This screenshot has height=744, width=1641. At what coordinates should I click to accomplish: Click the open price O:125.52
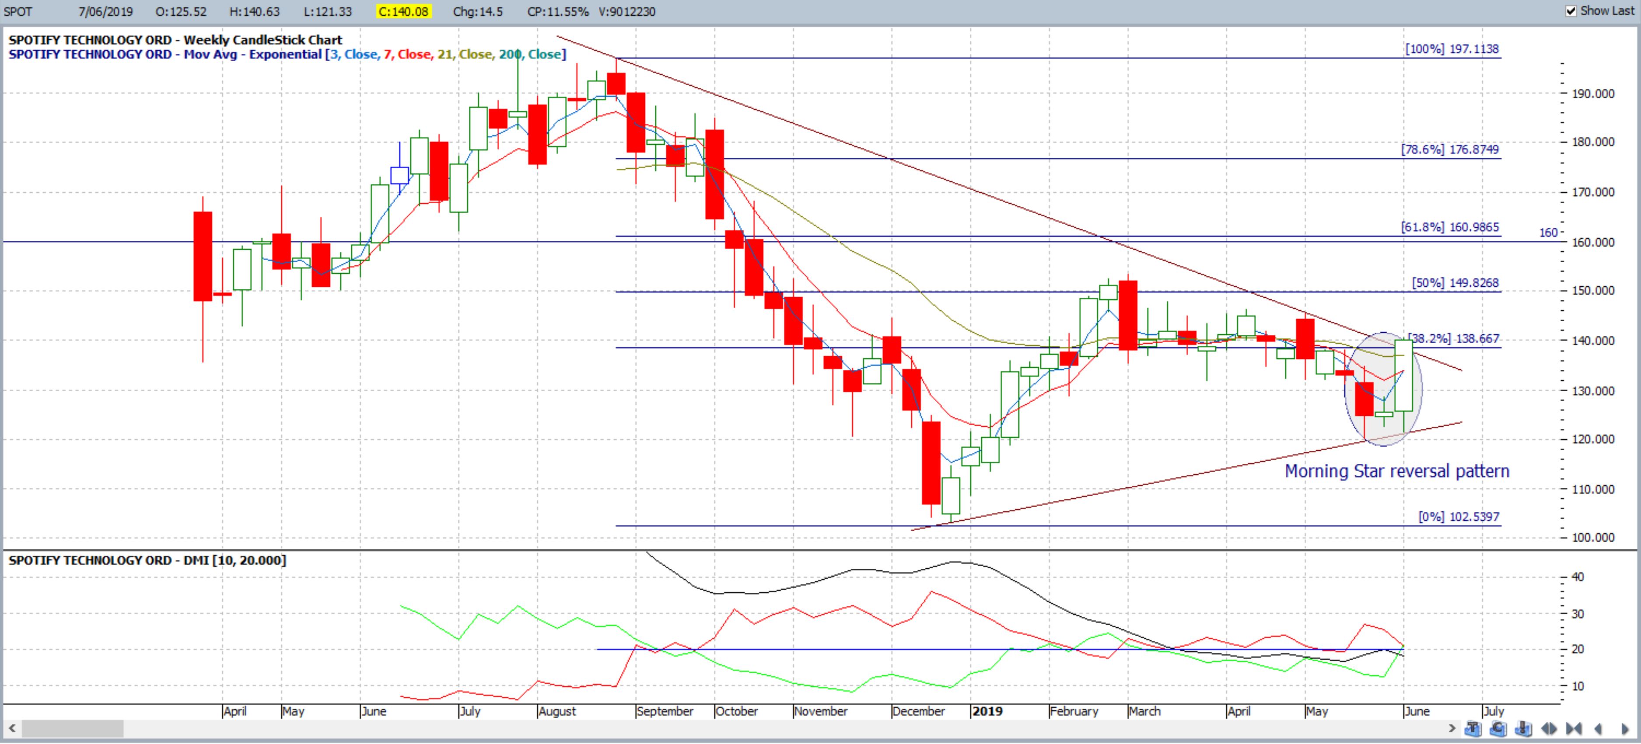point(182,11)
